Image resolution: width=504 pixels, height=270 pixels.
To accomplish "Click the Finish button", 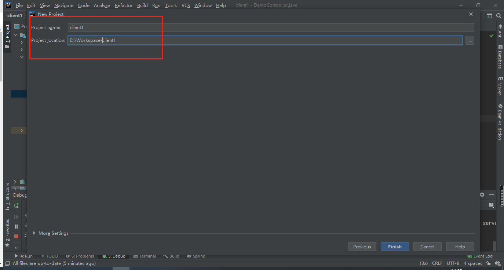I will [395, 247].
